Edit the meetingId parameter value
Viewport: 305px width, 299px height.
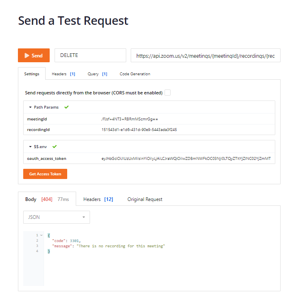point(187,119)
